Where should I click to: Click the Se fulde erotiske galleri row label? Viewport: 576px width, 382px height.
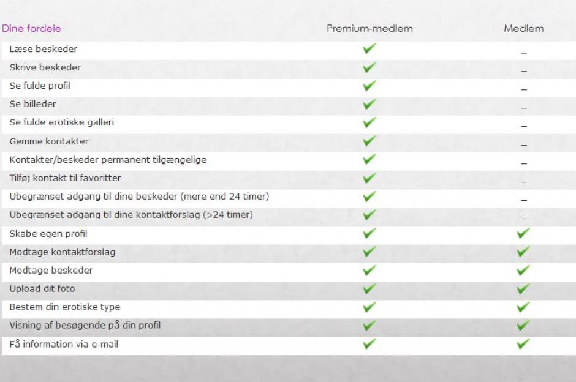pyautogui.click(x=62, y=122)
